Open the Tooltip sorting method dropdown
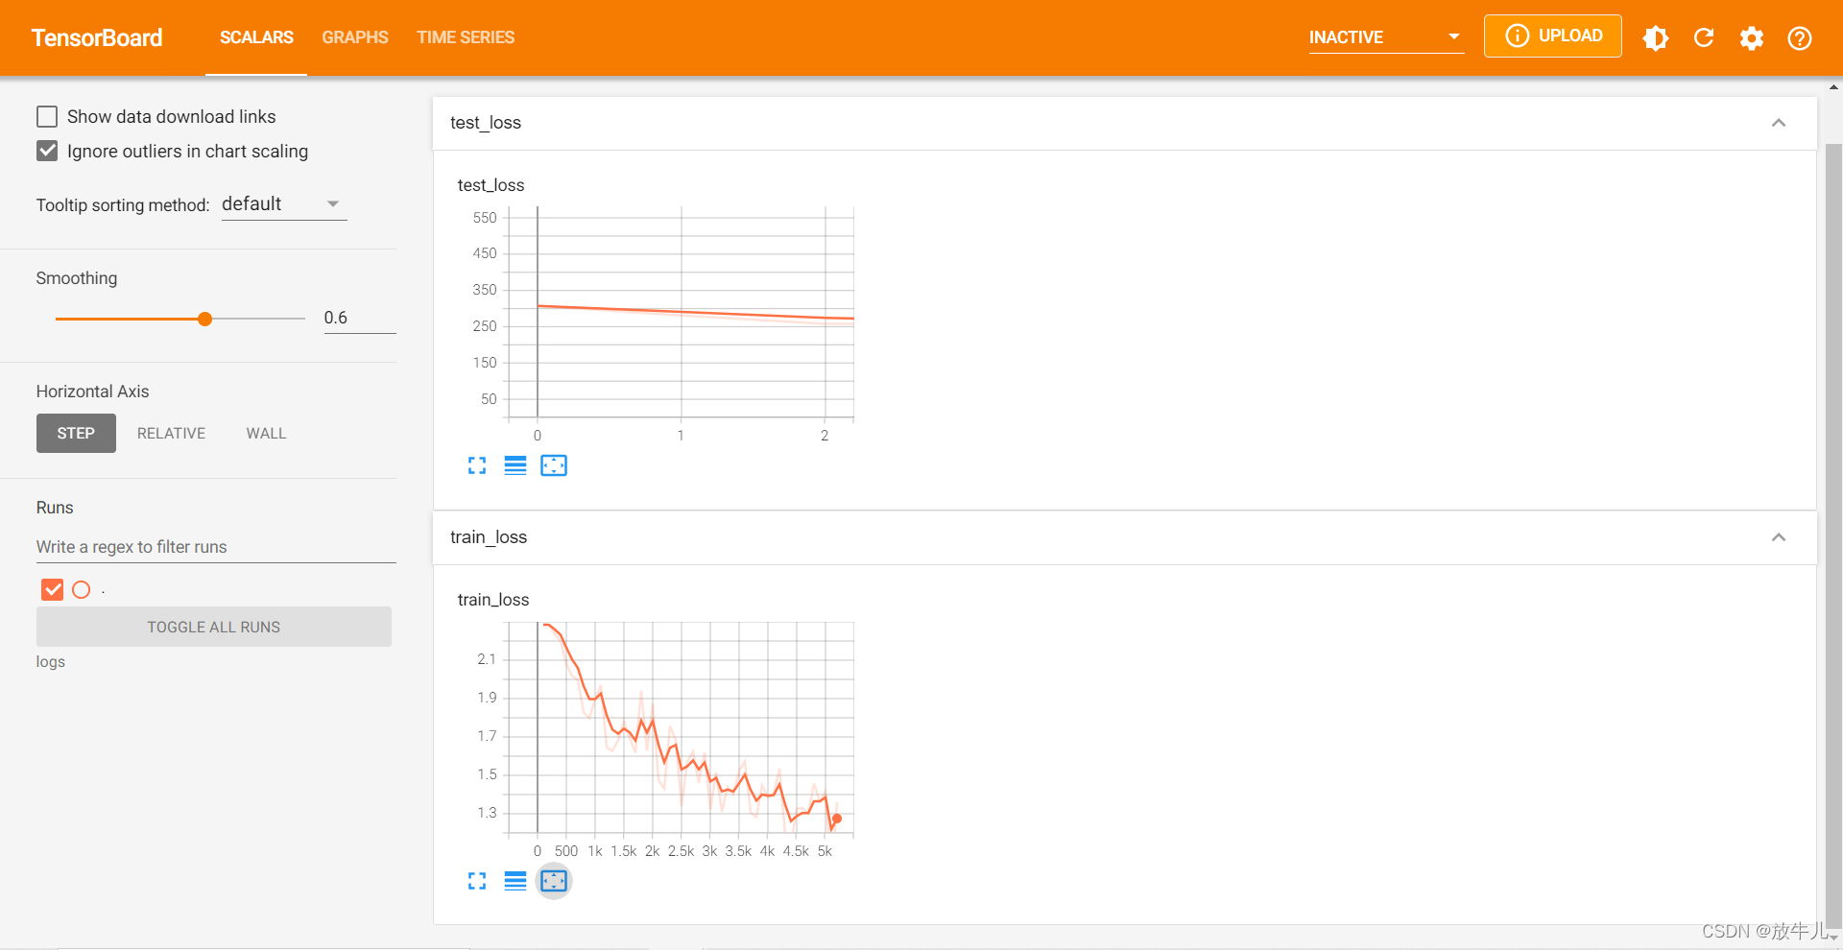This screenshot has width=1843, height=950. pos(283,202)
